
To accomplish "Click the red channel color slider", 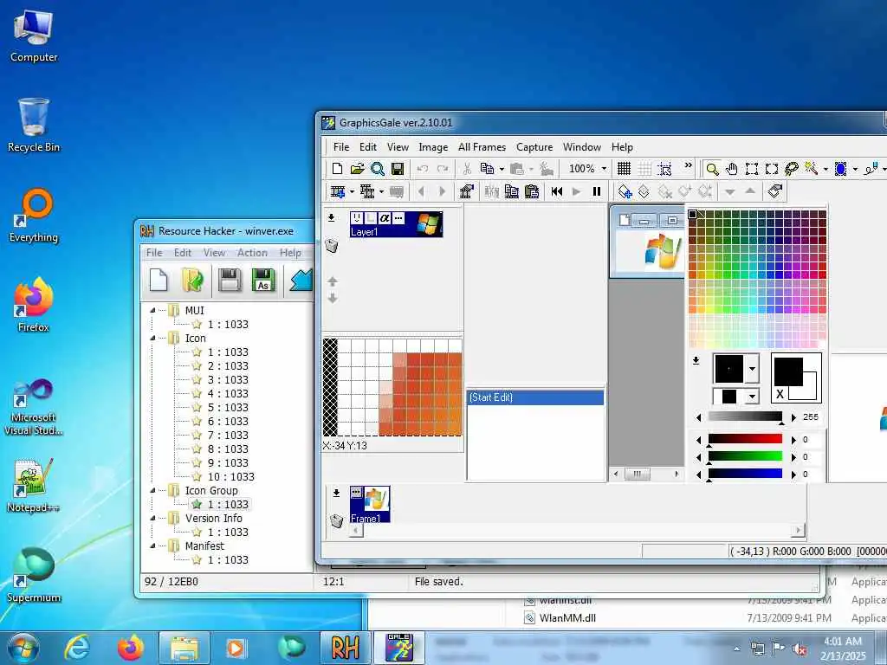I will (x=745, y=439).
